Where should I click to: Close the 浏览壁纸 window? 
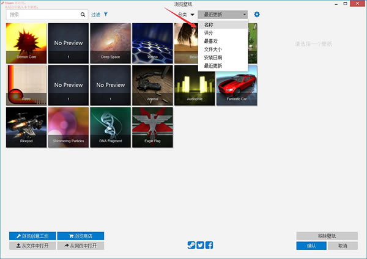357,4
